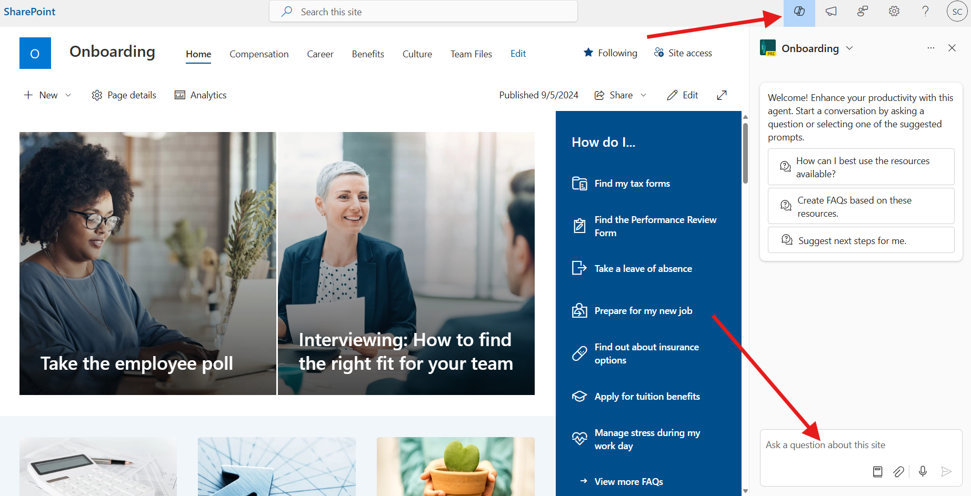Image resolution: width=971 pixels, height=496 pixels.
Task: Expand the Onboarding agent selector chevron
Action: [849, 48]
